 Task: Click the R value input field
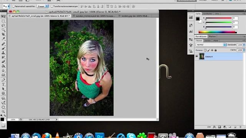pyautogui.click(x=235, y=18)
